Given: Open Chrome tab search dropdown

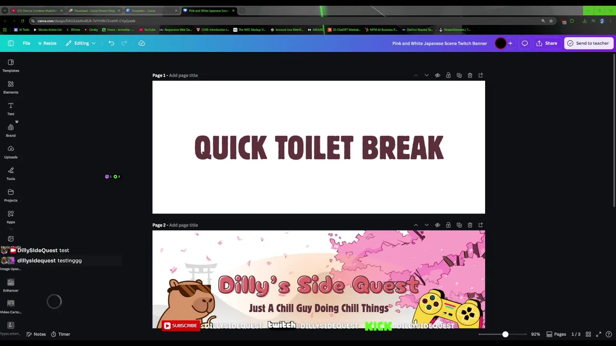Looking at the screenshot, I should coord(4,11).
